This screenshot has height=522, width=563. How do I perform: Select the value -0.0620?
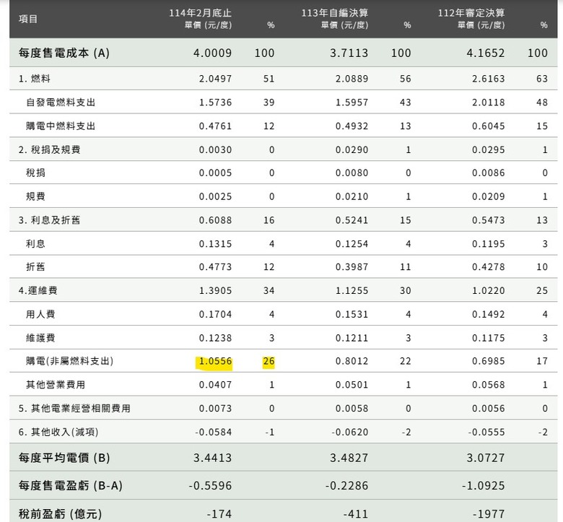point(350,432)
